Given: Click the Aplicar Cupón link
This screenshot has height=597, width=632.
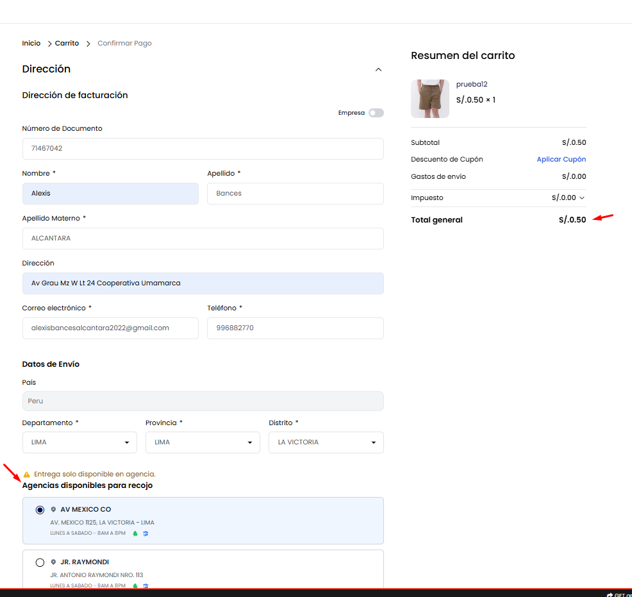Looking at the screenshot, I should [x=561, y=160].
